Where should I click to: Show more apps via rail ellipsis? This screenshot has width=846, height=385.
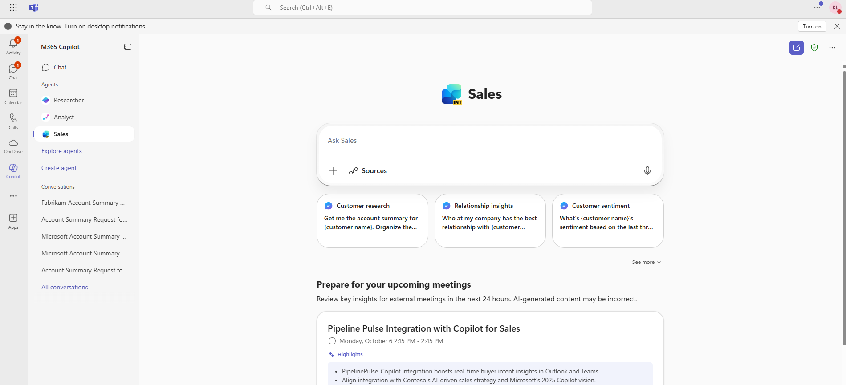tap(13, 196)
